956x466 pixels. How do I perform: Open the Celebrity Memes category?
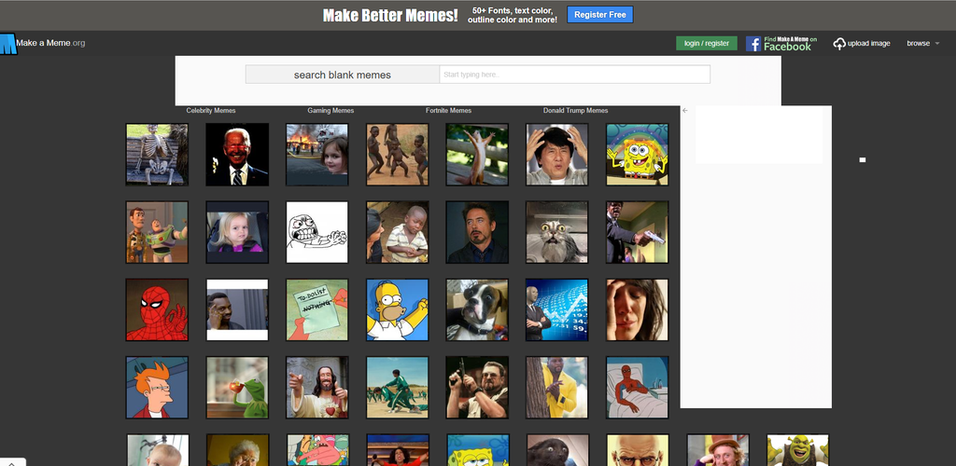click(x=211, y=111)
